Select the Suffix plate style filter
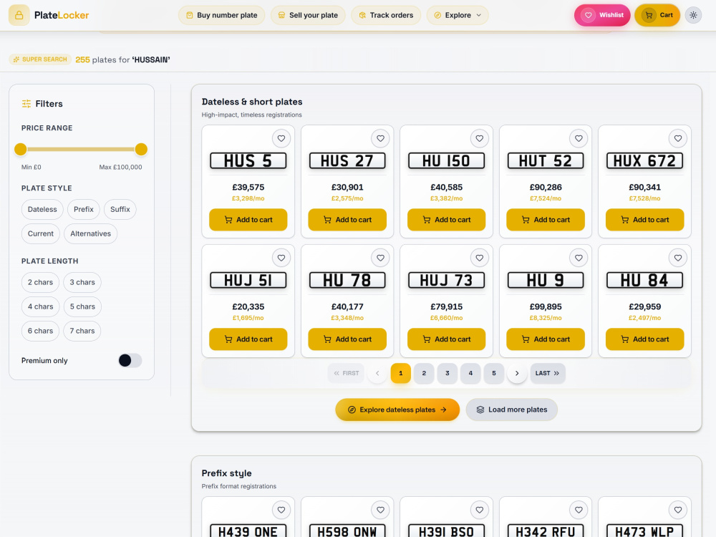716x537 pixels. pyautogui.click(x=120, y=209)
